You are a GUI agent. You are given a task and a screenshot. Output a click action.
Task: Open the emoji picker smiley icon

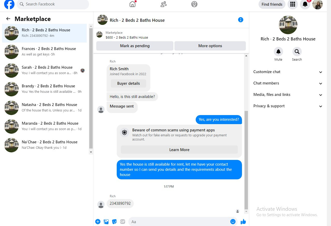pos(233,222)
